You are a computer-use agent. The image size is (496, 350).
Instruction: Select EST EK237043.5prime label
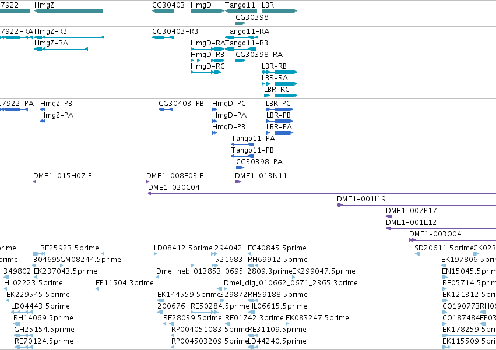pos(65,271)
